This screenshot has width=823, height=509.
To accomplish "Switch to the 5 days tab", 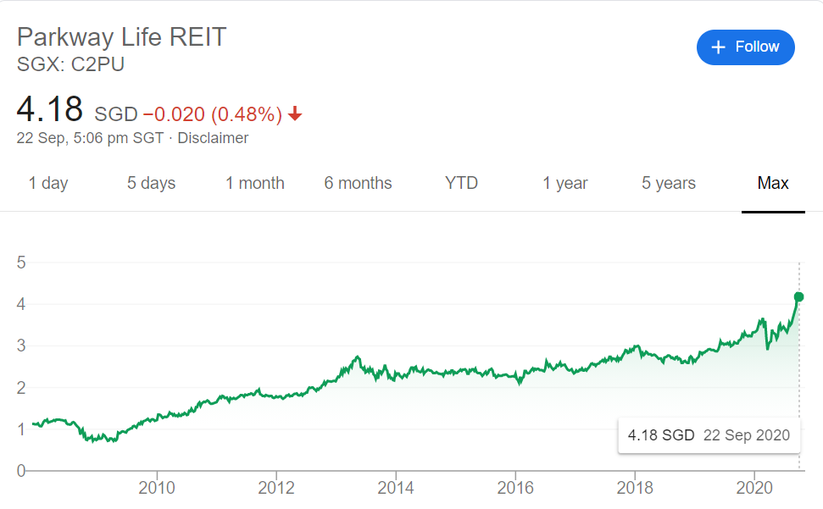I will pyautogui.click(x=151, y=183).
